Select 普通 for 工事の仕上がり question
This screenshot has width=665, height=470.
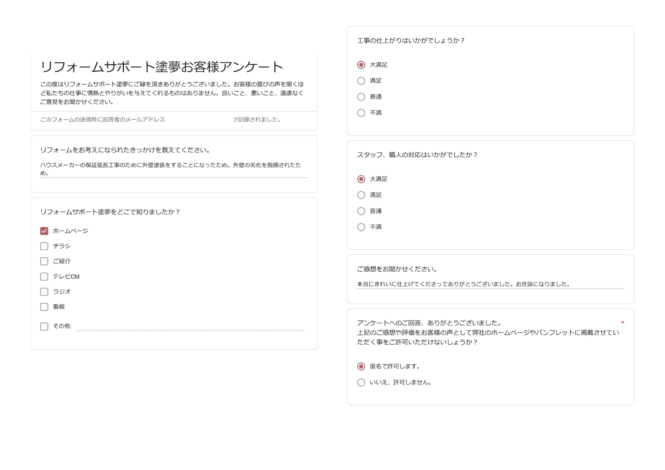point(361,97)
